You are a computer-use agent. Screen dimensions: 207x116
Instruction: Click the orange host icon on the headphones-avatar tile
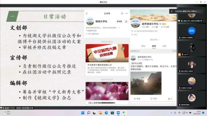click(x=179, y=54)
